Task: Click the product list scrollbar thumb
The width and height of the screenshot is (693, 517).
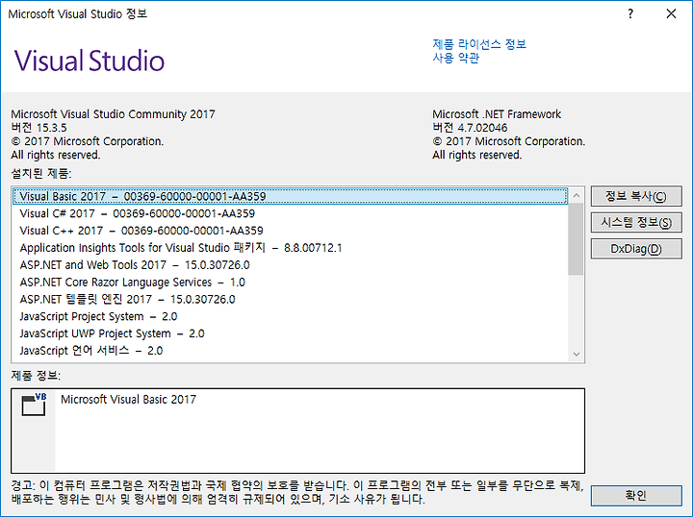Action: [576, 238]
